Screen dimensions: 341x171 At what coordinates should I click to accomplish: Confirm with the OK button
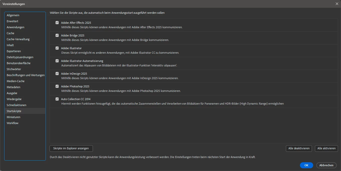306,165
